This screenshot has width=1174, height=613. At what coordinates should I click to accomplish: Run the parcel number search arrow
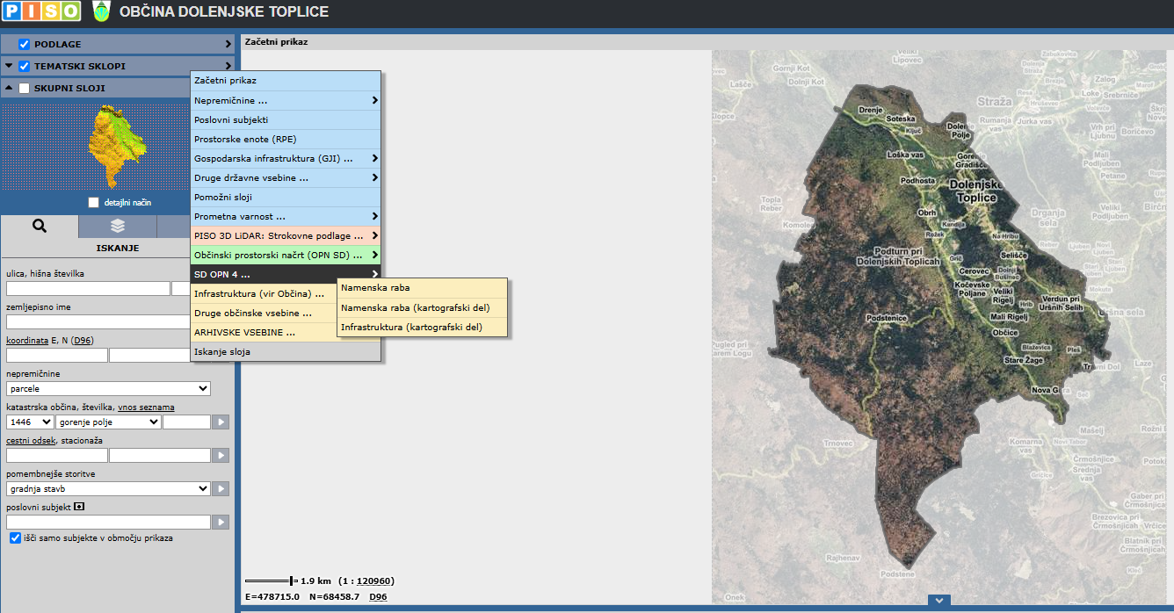[221, 422]
